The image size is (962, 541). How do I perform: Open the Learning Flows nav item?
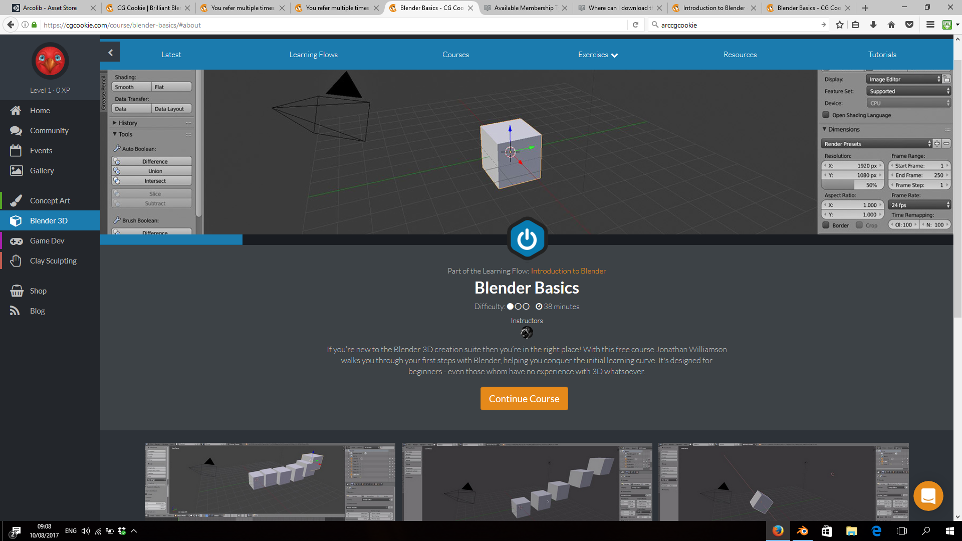click(x=313, y=55)
